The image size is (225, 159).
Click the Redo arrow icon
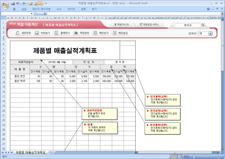(x=24, y=3)
